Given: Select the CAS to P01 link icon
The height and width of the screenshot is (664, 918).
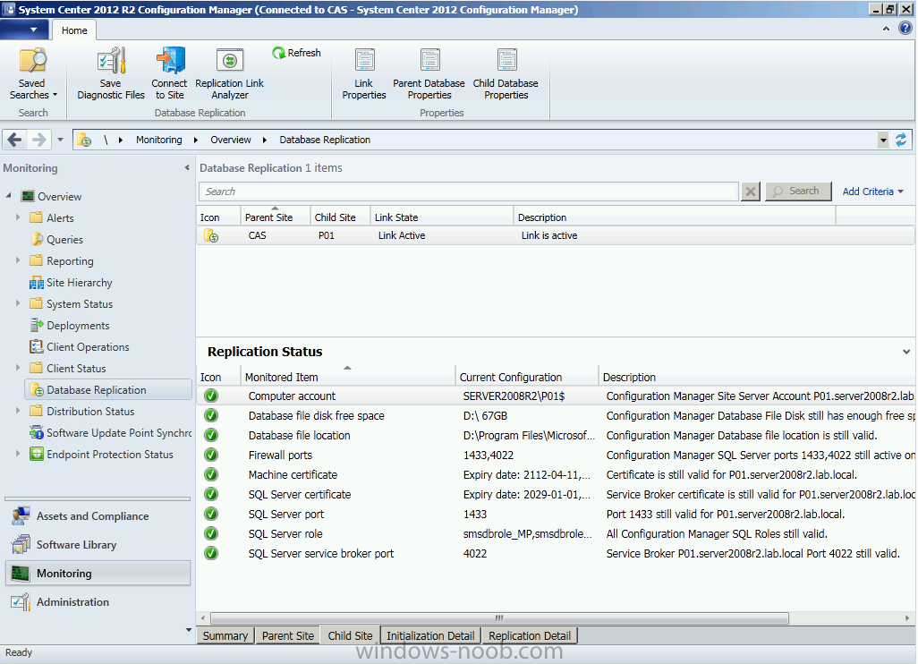Looking at the screenshot, I should click(x=211, y=235).
